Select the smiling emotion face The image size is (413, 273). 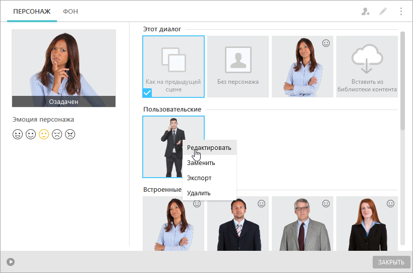point(31,134)
